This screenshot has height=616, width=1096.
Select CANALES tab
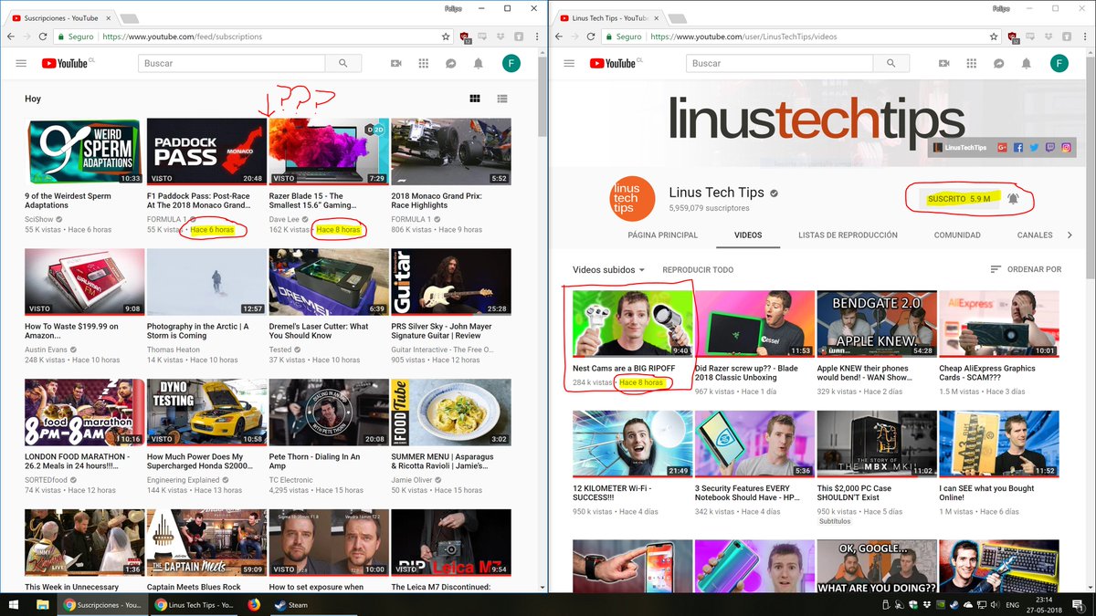click(x=1035, y=235)
